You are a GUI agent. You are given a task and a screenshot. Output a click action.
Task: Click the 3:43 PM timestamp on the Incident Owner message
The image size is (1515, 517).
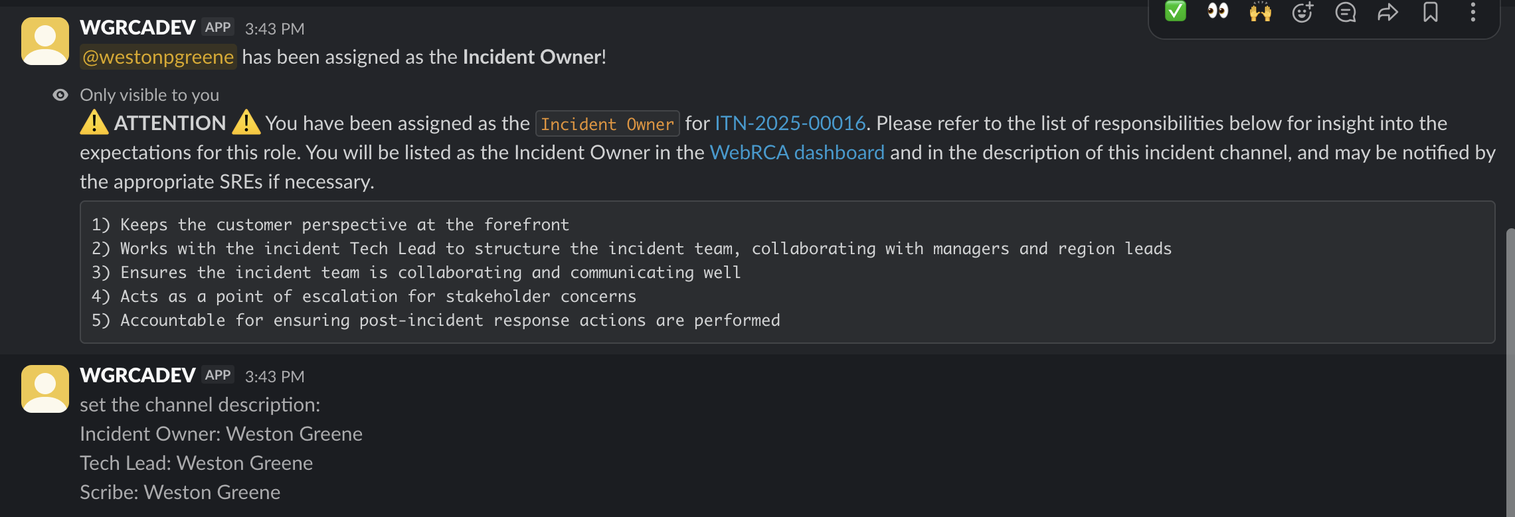pos(274,29)
